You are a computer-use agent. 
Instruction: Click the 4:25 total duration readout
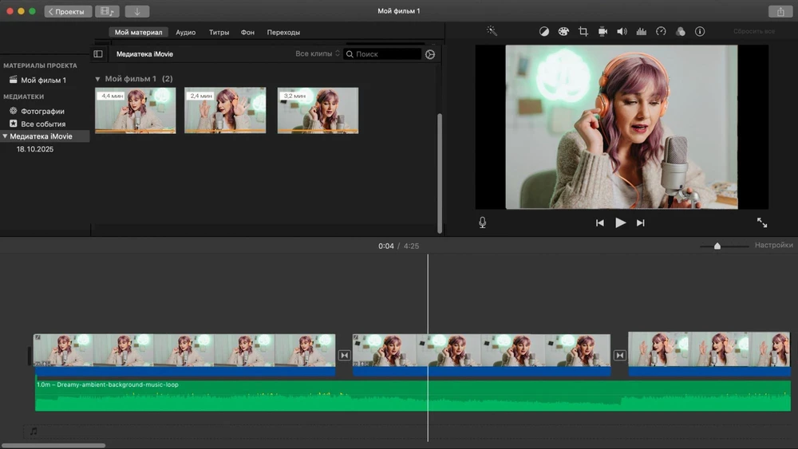[411, 246]
